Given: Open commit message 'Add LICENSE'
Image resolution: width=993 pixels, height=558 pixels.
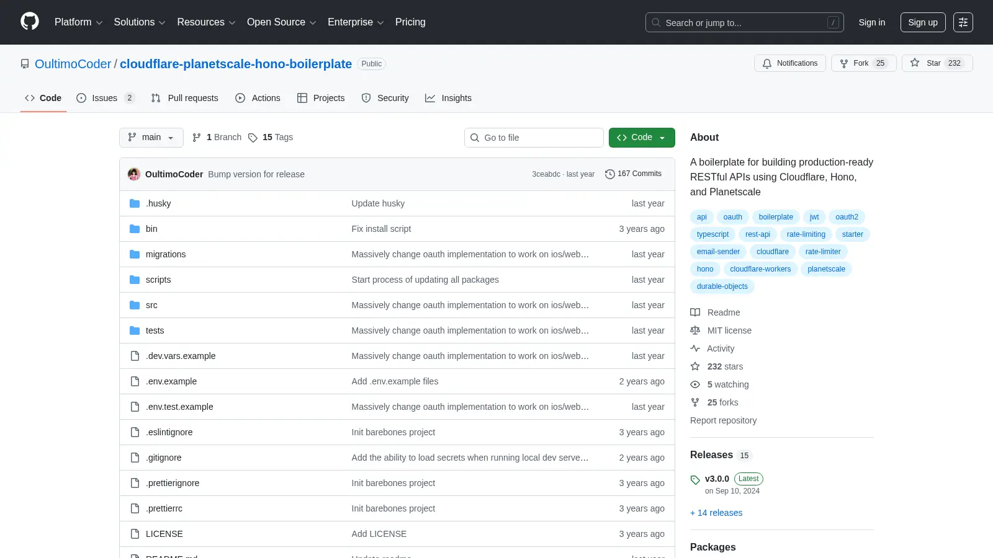Looking at the screenshot, I should point(379,534).
